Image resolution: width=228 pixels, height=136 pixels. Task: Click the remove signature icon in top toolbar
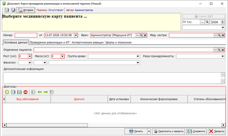pos(13,10)
